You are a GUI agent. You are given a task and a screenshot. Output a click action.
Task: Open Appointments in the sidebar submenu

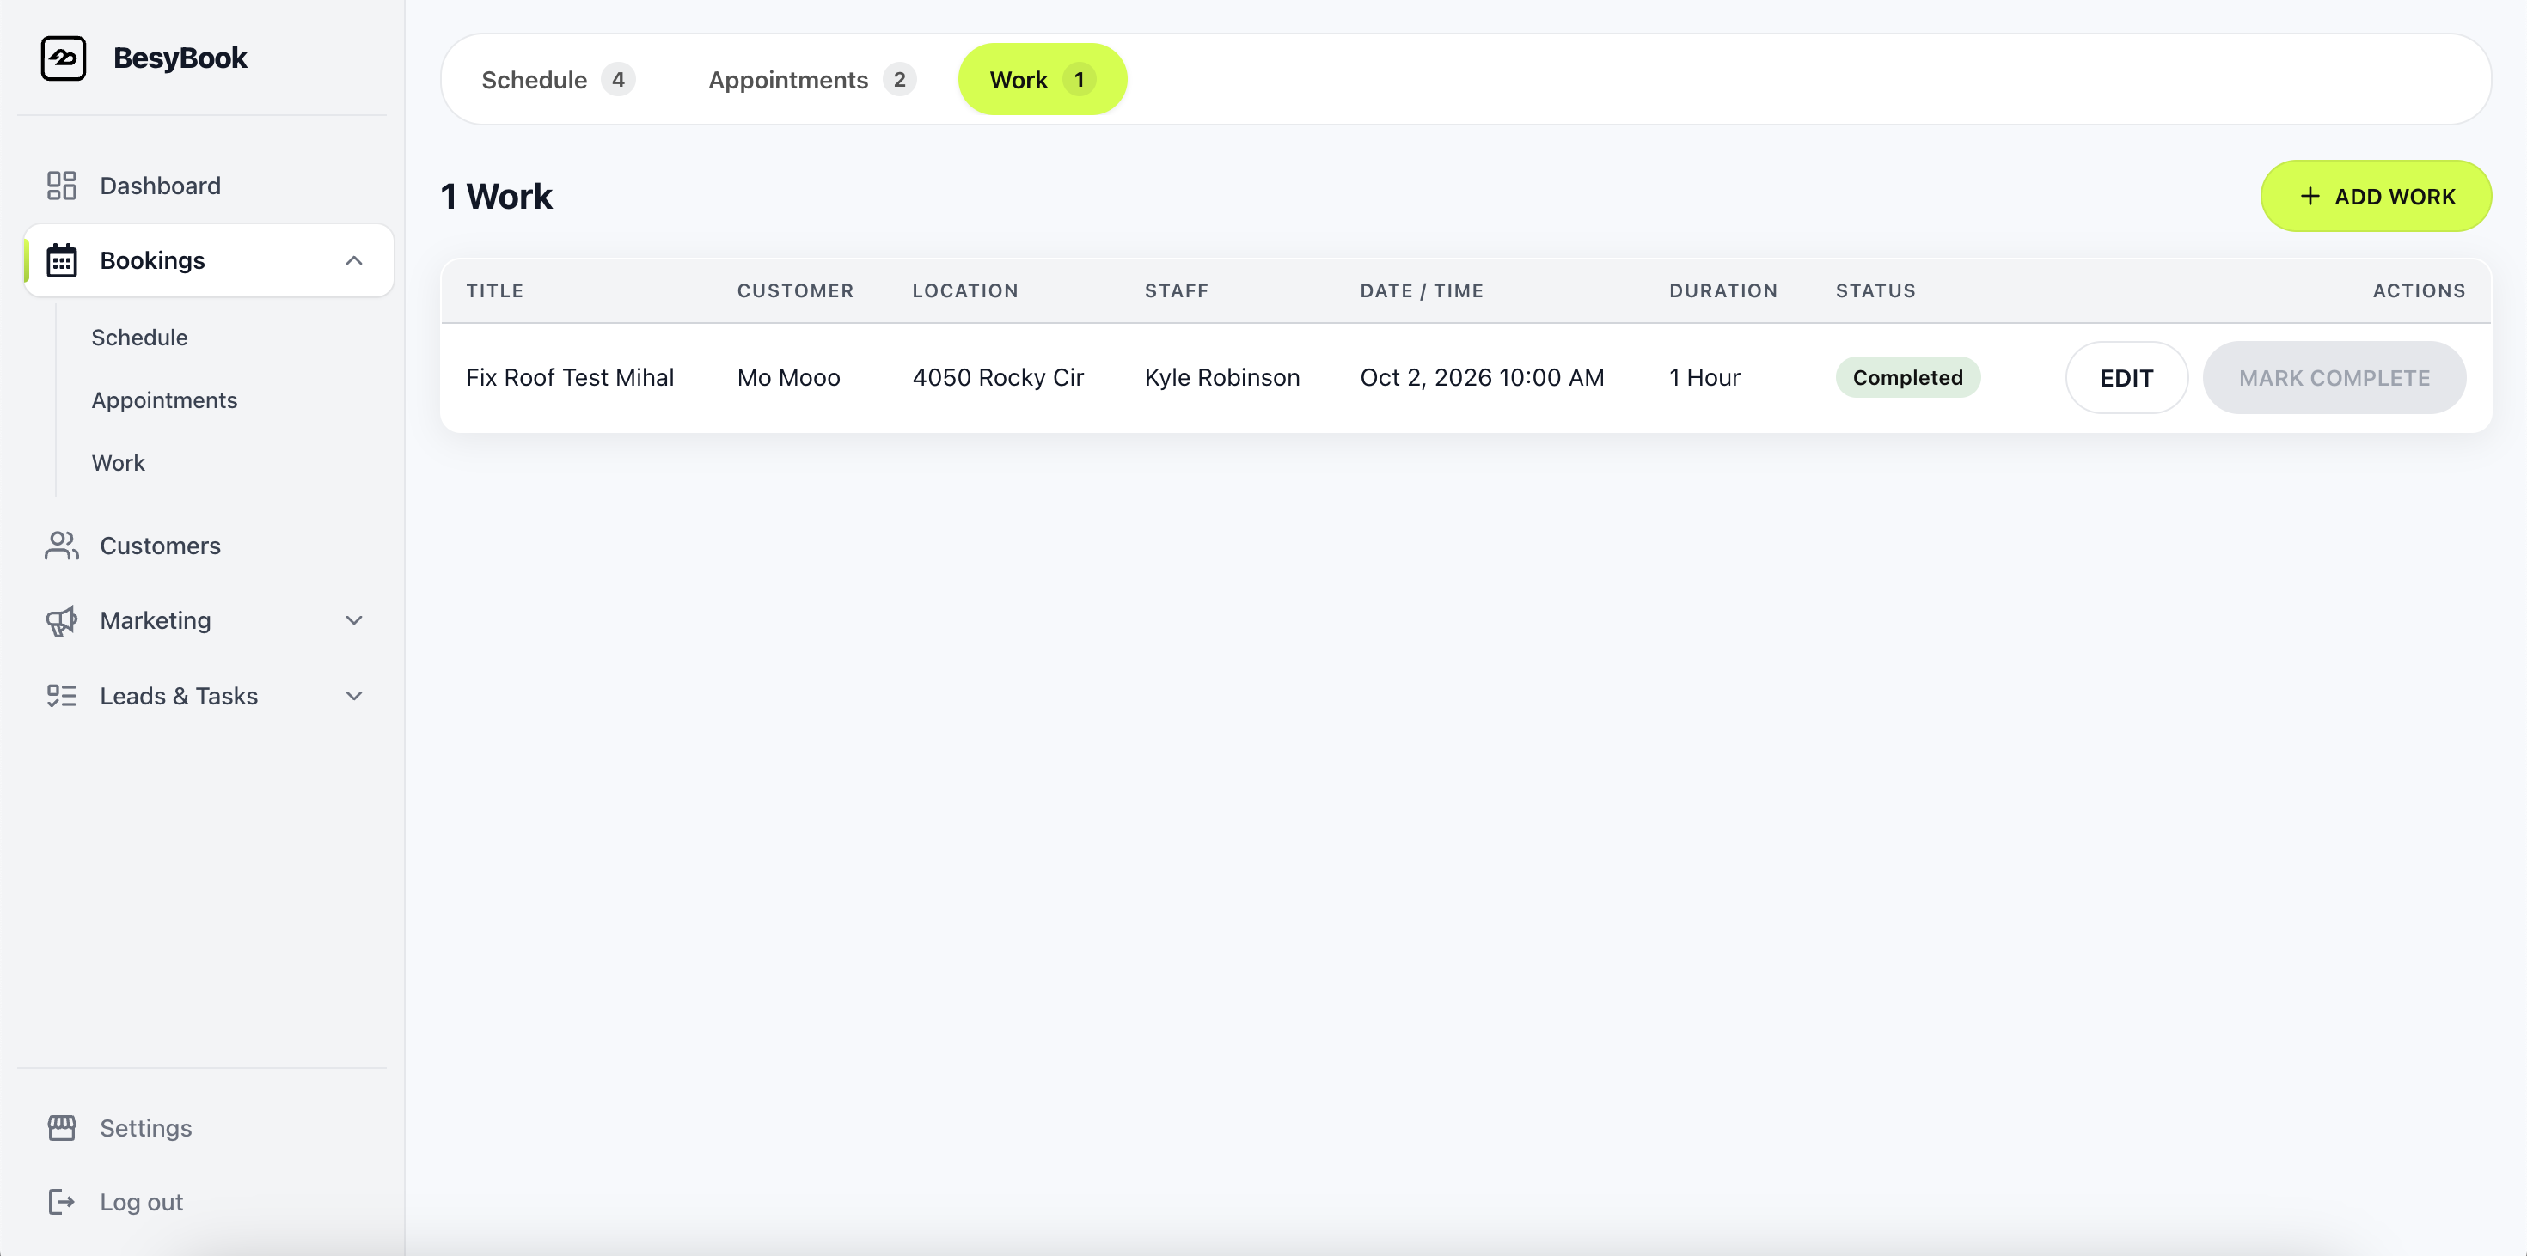[x=164, y=400]
